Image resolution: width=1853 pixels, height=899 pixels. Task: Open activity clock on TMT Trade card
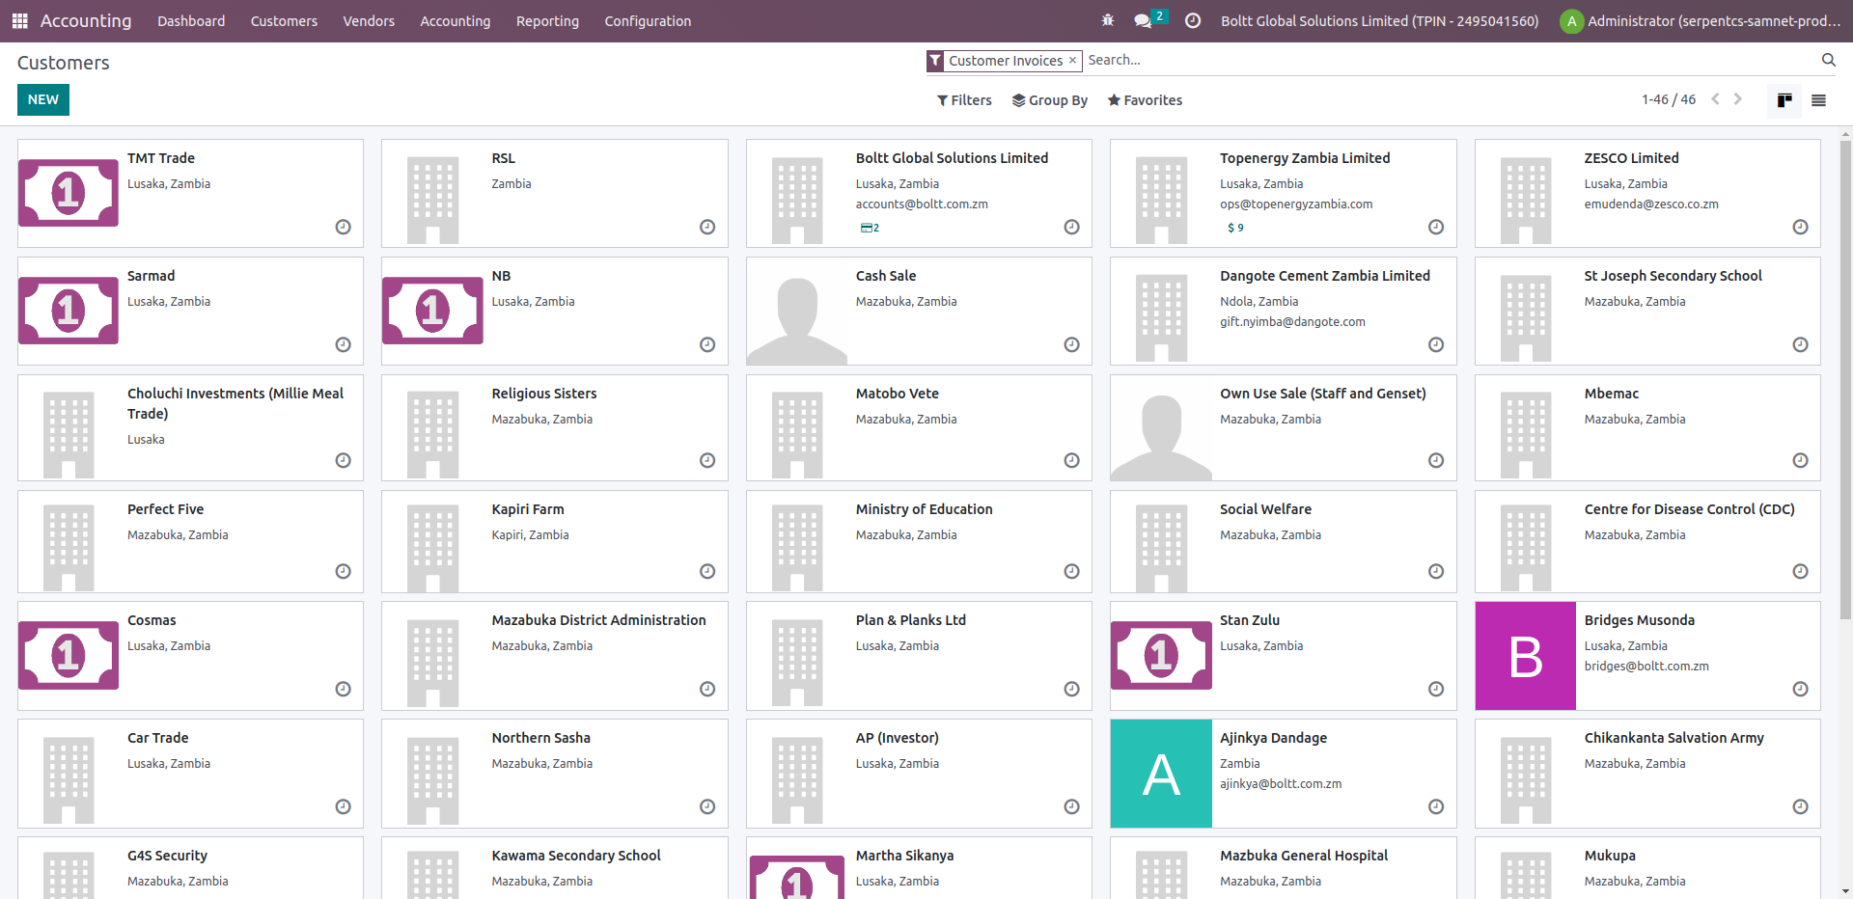[343, 227]
